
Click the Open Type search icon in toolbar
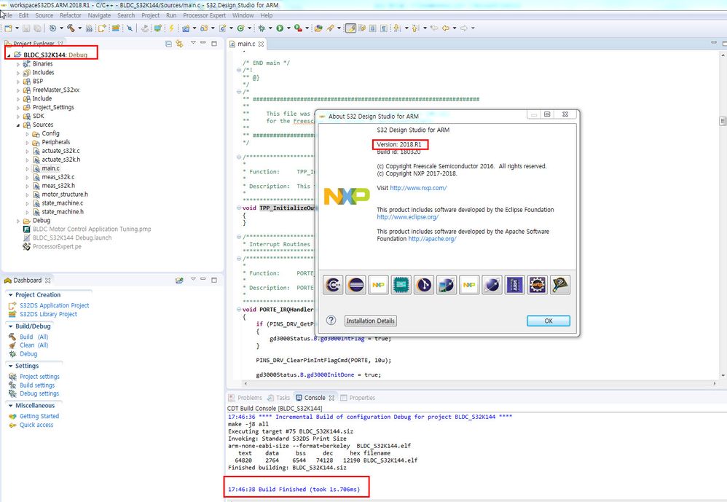pyautogui.click(x=318, y=28)
